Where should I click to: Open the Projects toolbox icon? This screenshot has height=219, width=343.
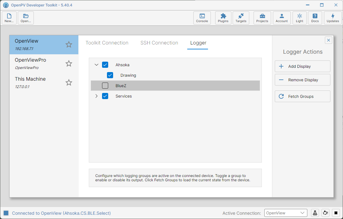pyautogui.click(x=262, y=18)
